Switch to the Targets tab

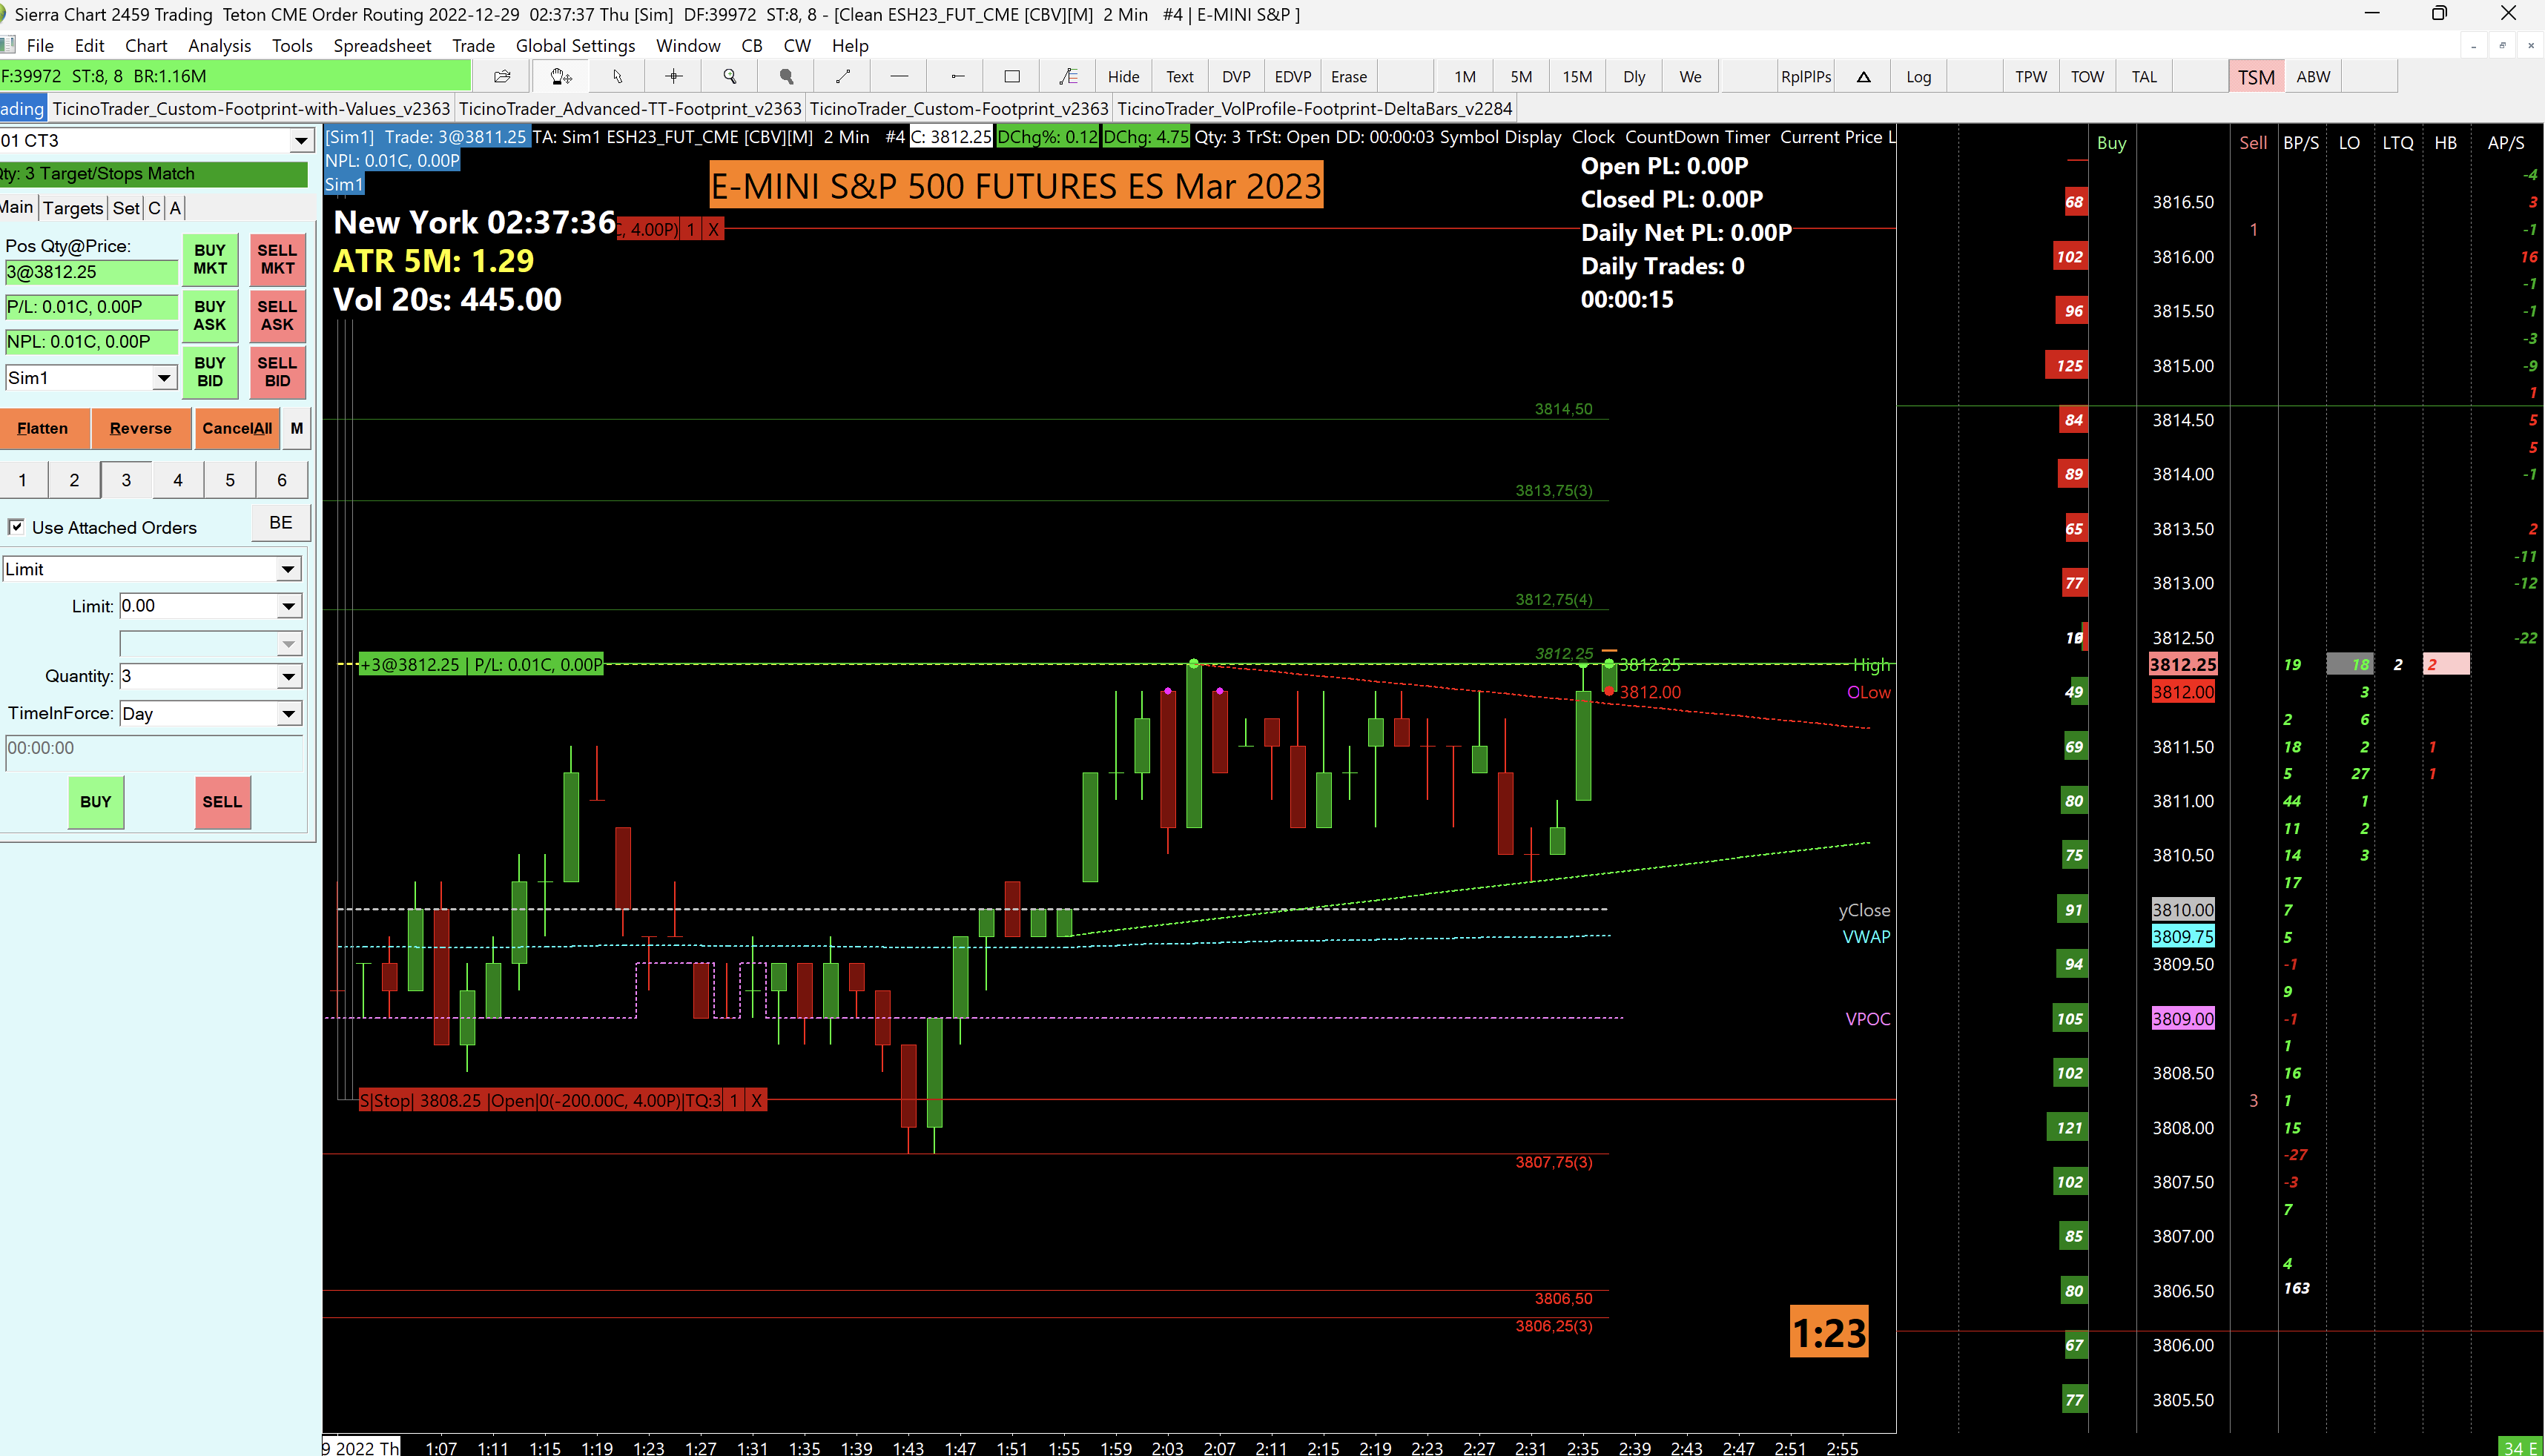(x=73, y=208)
